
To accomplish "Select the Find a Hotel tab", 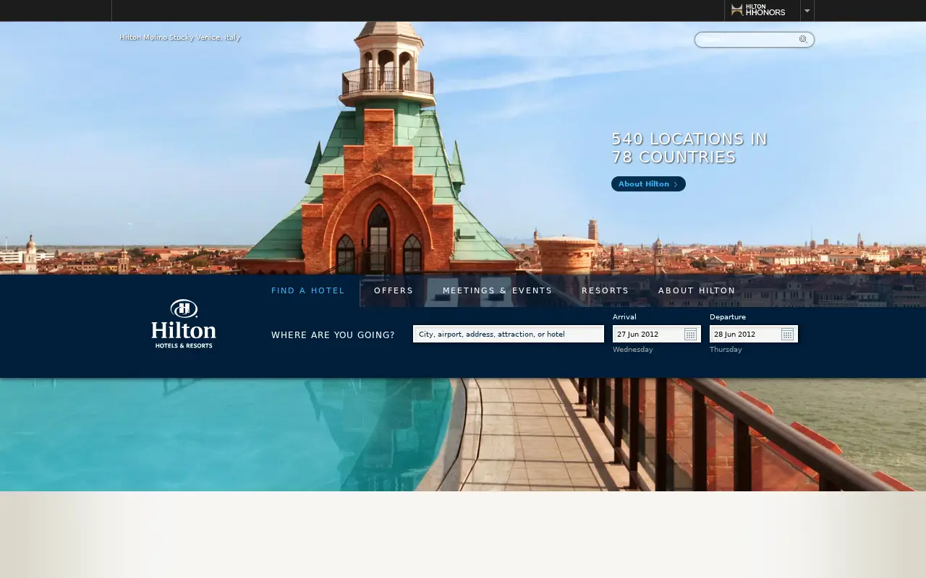I will (x=308, y=290).
